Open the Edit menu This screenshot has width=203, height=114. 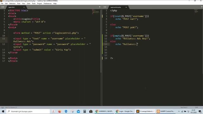(6, 3)
